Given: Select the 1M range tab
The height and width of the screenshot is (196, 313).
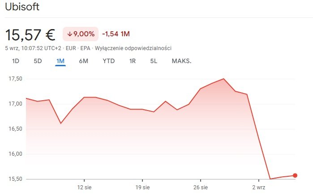Looking at the screenshot, I should click(60, 61).
